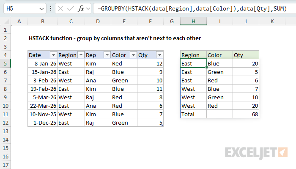
Task: Click the summary 'Color' header in column I
Action: point(220,55)
